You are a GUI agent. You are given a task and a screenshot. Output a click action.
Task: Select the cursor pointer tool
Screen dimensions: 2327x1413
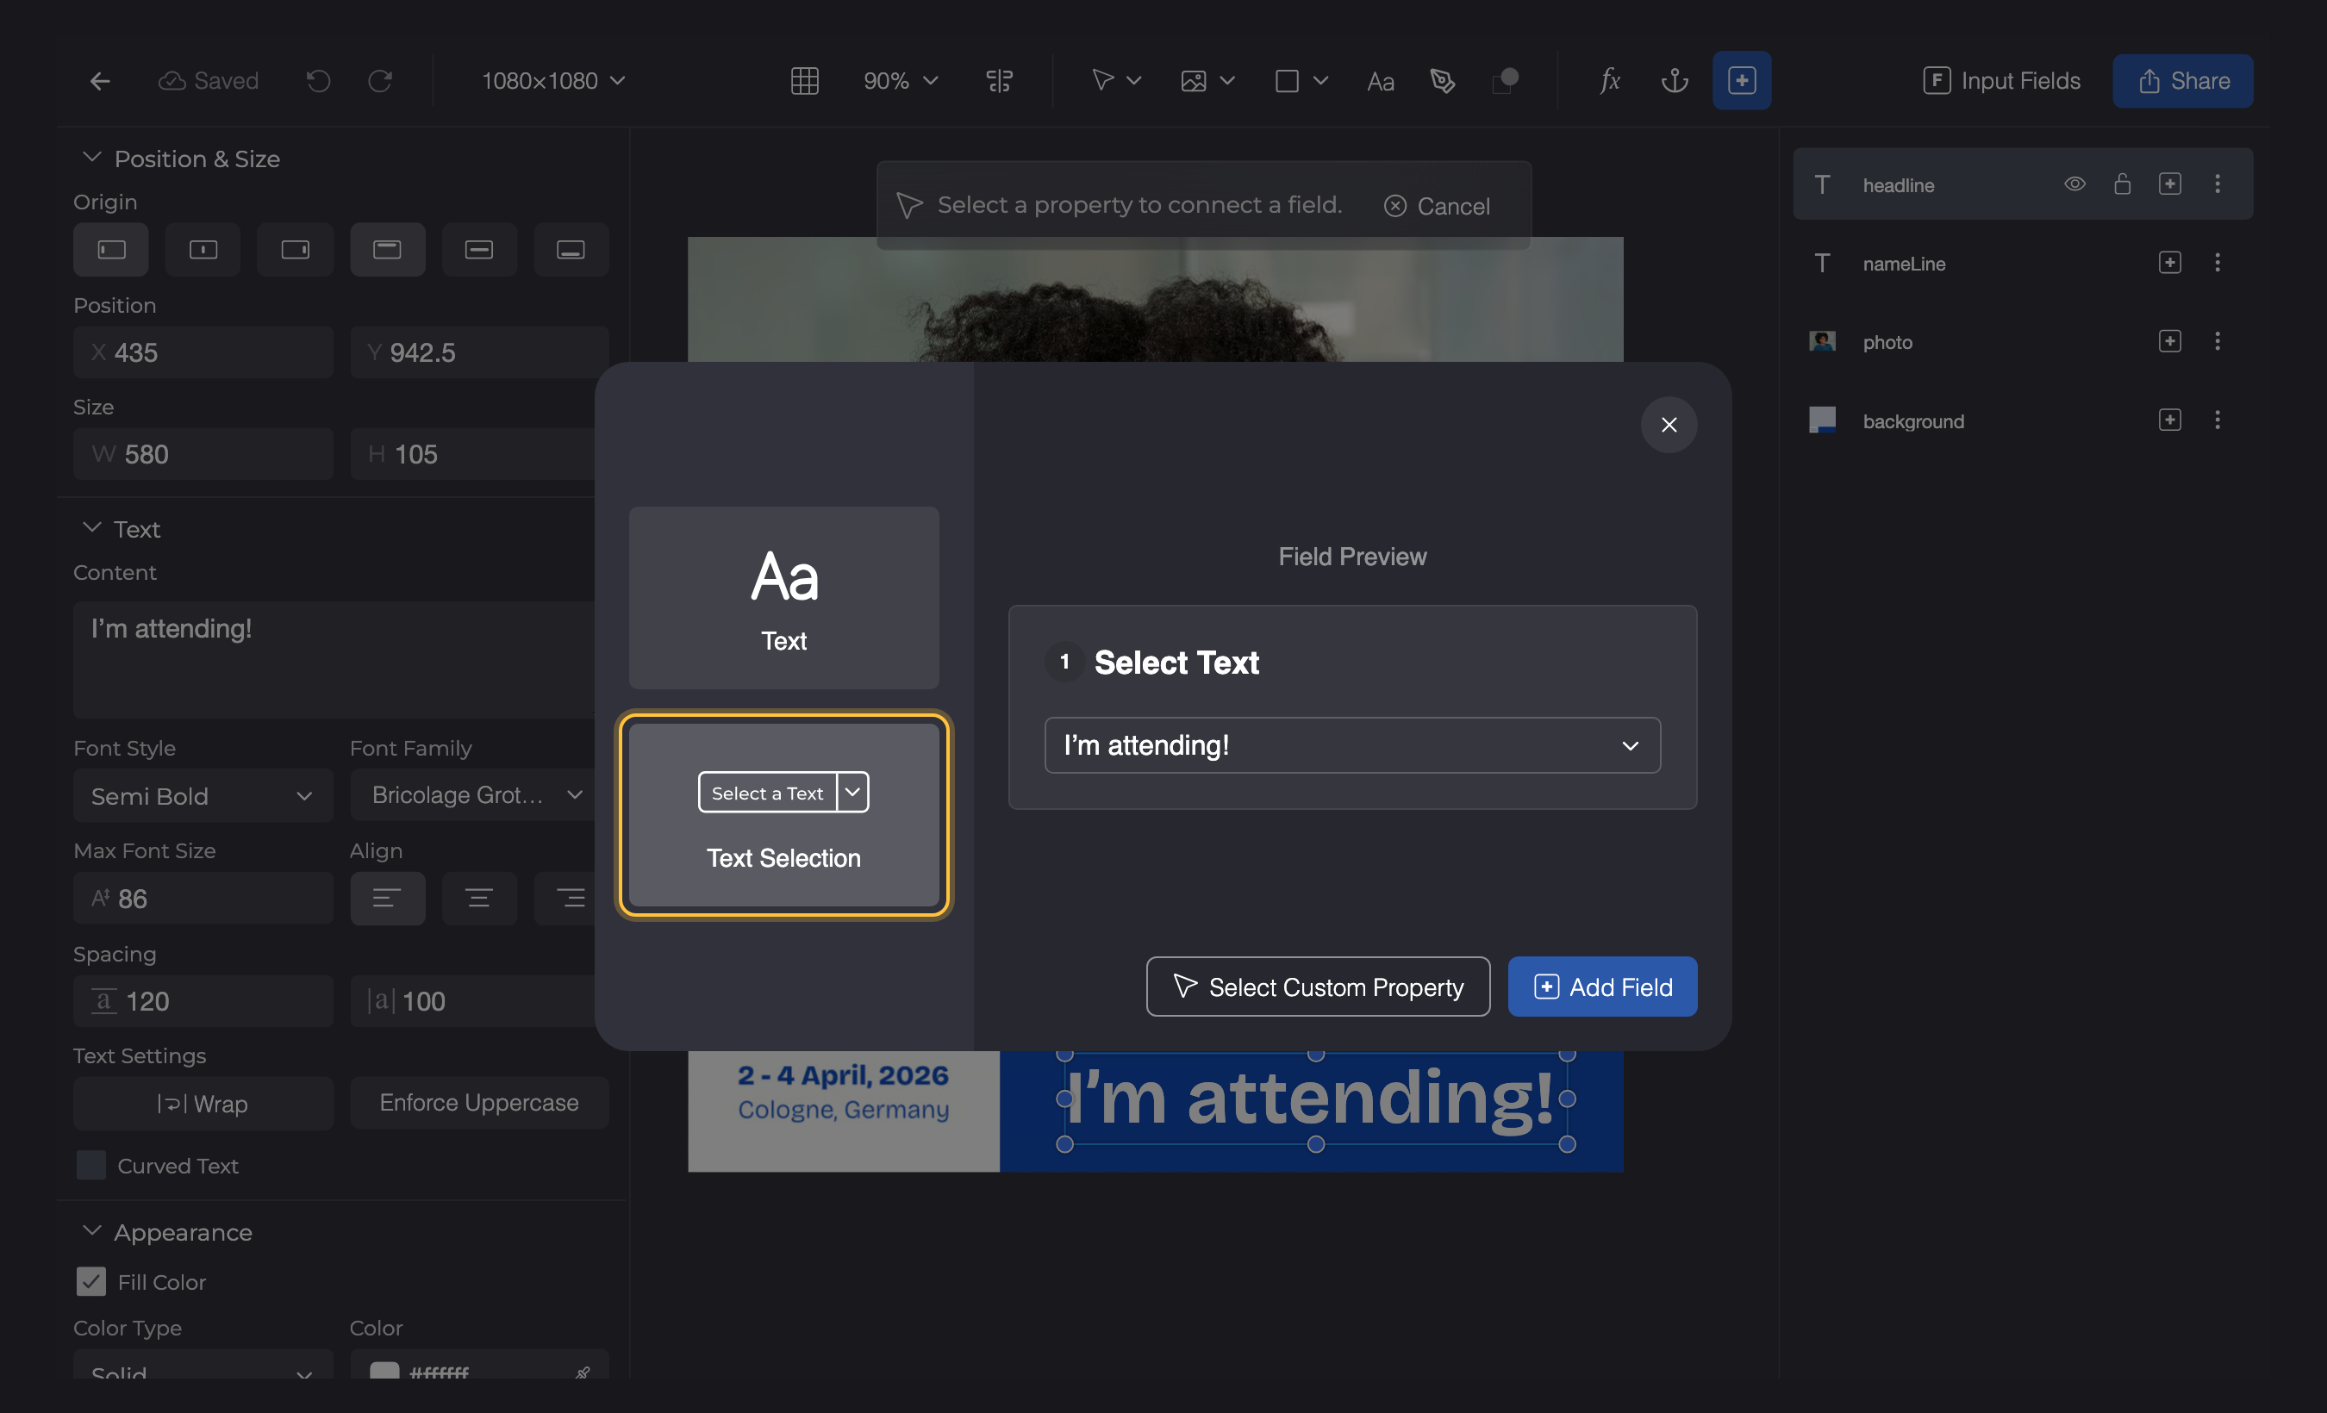coord(1102,80)
